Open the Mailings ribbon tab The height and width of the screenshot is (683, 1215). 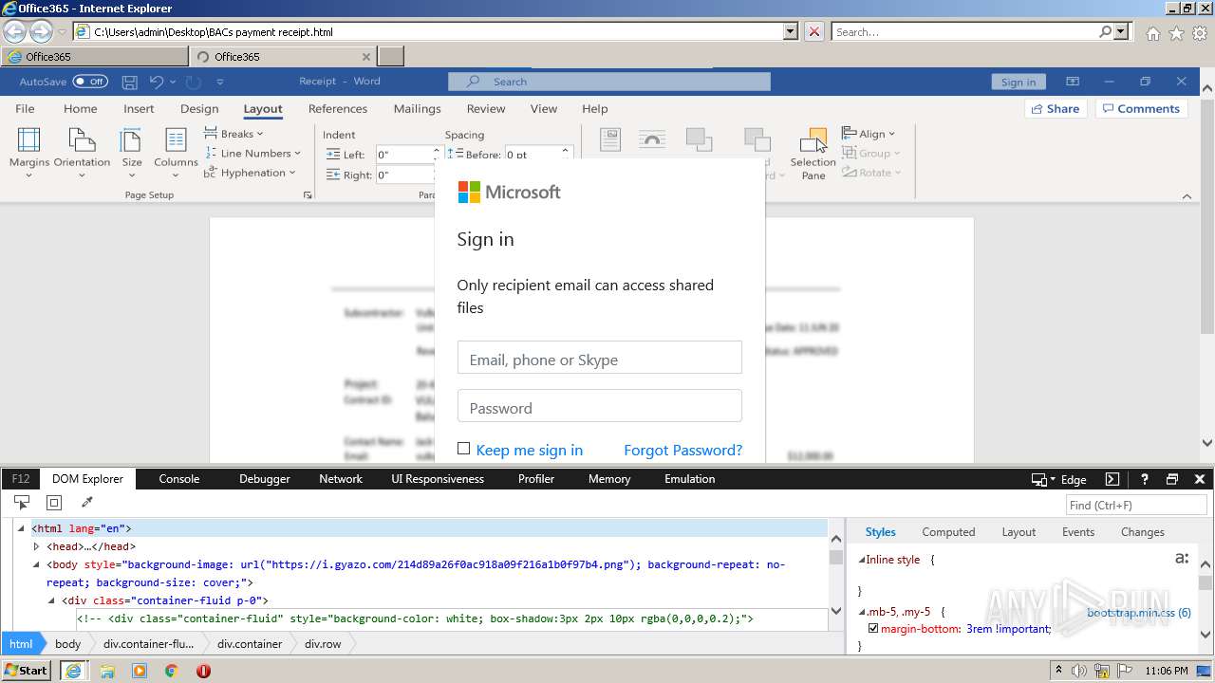tap(417, 109)
